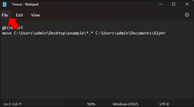
Task: Open Notepad settings gear icon
Action: click(187, 15)
